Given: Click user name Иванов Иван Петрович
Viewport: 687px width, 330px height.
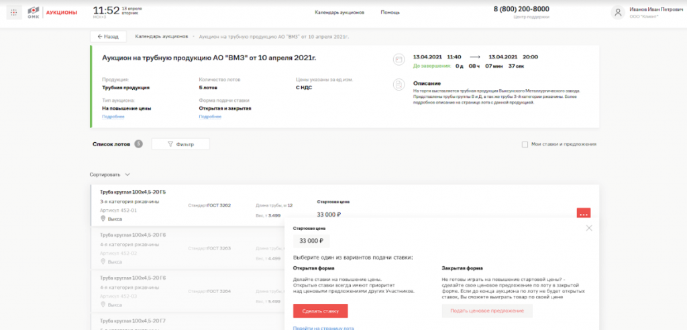Looking at the screenshot, I should (656, 9).
